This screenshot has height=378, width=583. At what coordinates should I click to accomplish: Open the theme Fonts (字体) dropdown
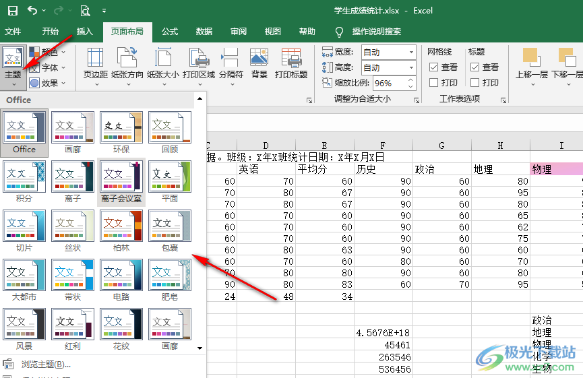[49, 67]
